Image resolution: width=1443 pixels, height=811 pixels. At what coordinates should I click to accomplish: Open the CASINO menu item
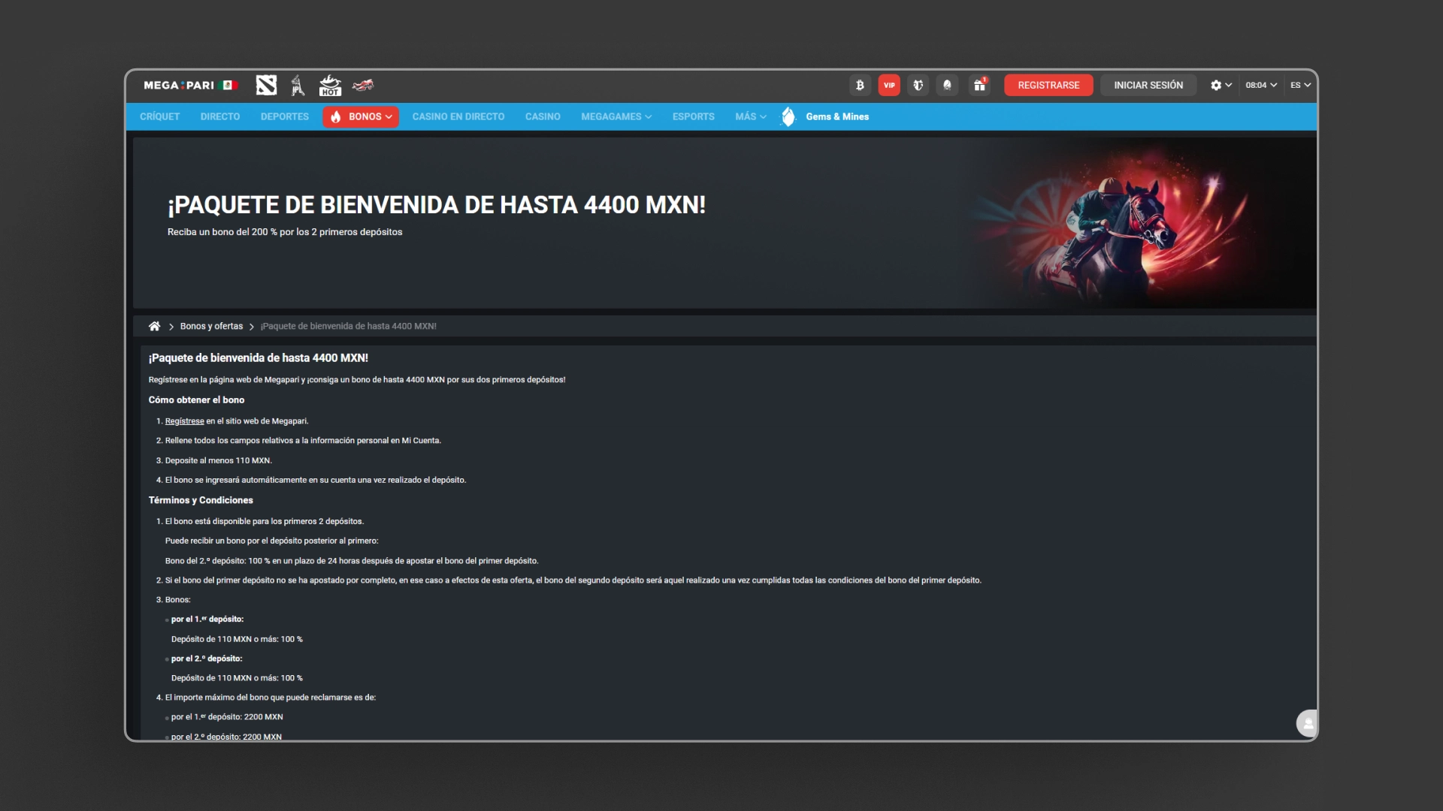pos(543,116)
